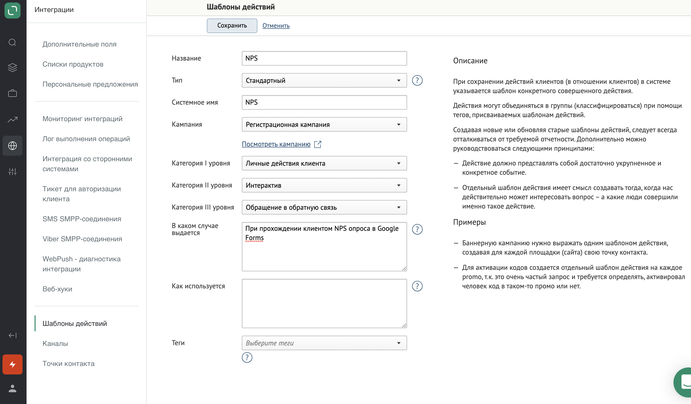The height and width of the screenshot is (404, 691).
Task: Open Интеграция со сторонними системами
Action: (x=87, y=164)
